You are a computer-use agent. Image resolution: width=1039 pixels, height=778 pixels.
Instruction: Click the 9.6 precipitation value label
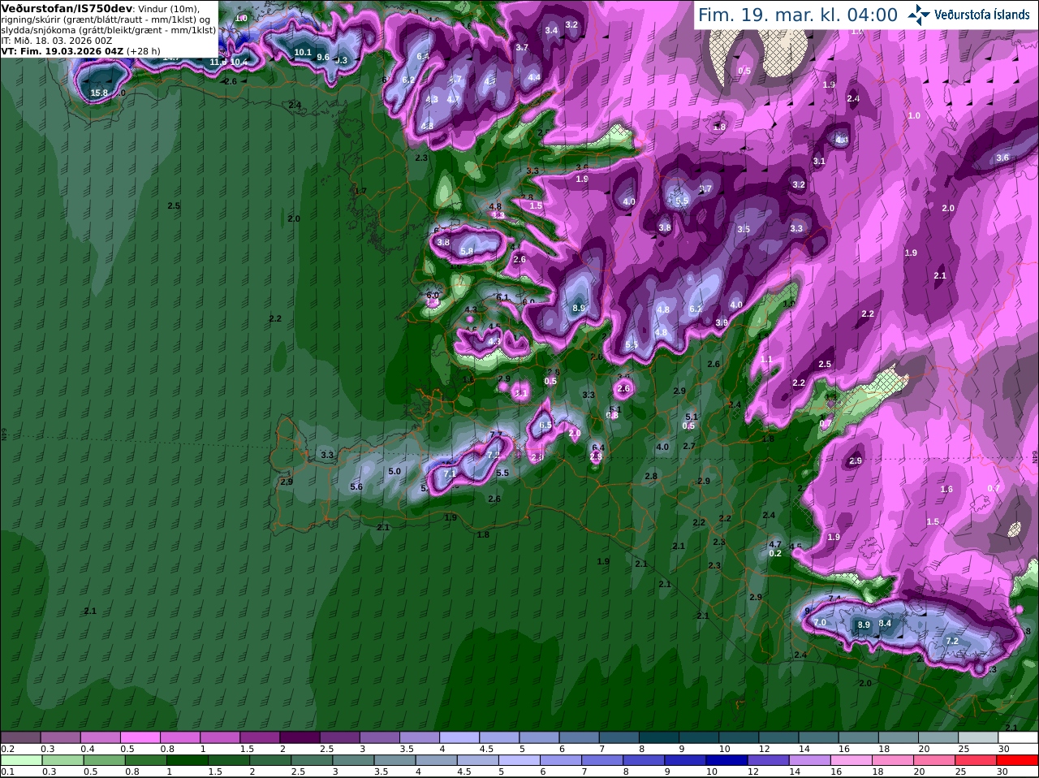click(323, 58)
